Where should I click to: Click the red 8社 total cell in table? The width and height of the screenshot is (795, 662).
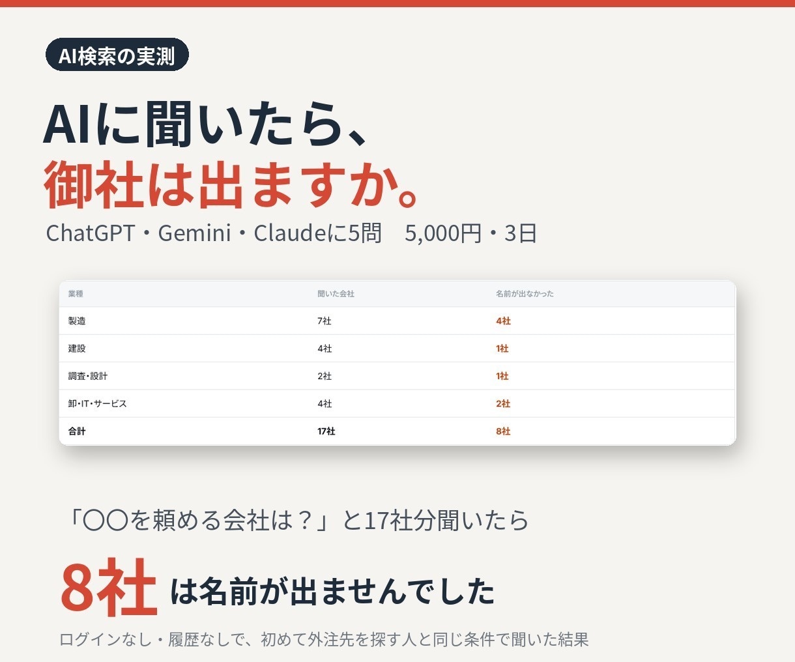503,431
